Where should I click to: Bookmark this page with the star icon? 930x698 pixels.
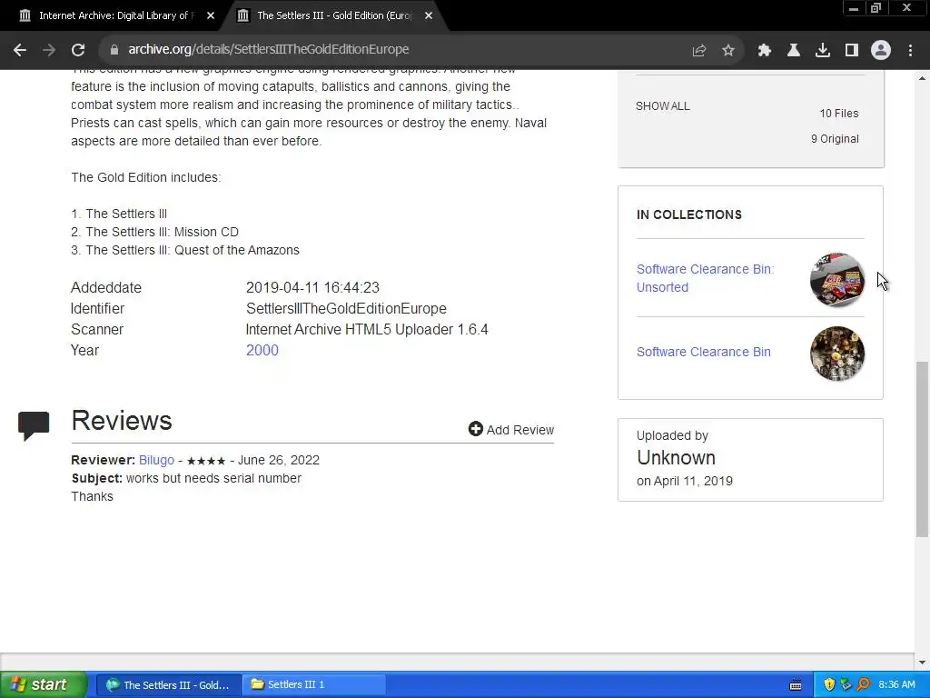click(728, 51)
